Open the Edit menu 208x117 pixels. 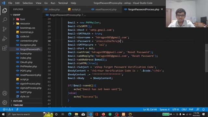17,3
